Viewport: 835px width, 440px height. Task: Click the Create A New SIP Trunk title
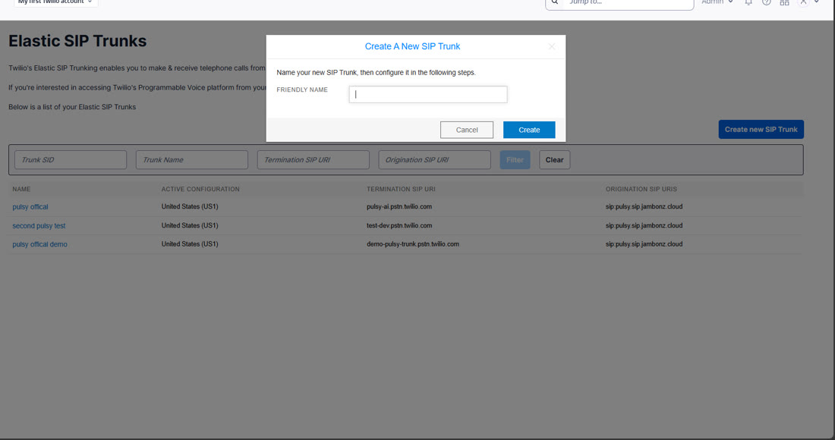[x=412, y=46]
